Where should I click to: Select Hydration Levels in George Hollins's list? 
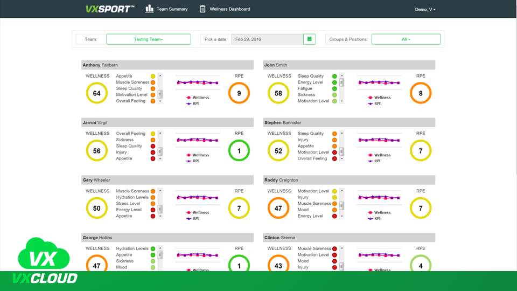pos(132,248)
